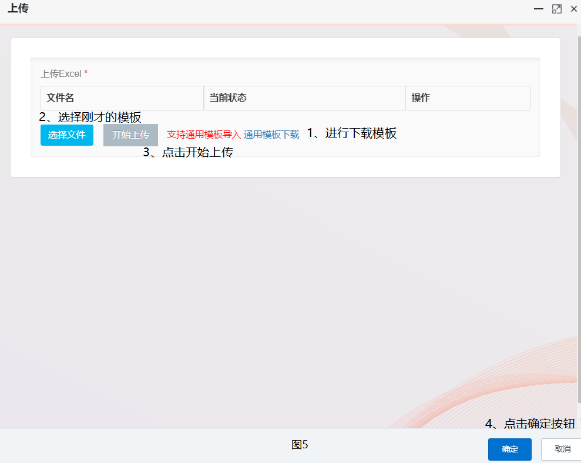
Task: Click the 当前状态 column header
Action: 304,98
